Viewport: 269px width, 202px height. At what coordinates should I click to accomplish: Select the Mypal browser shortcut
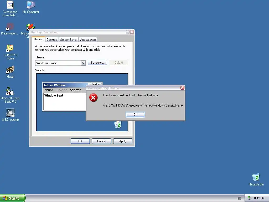10,72
